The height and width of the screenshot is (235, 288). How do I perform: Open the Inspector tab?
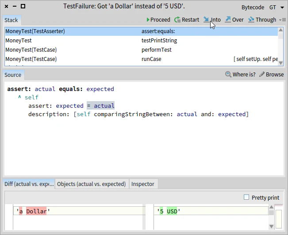pyautogui.click(x=143, y=184)
